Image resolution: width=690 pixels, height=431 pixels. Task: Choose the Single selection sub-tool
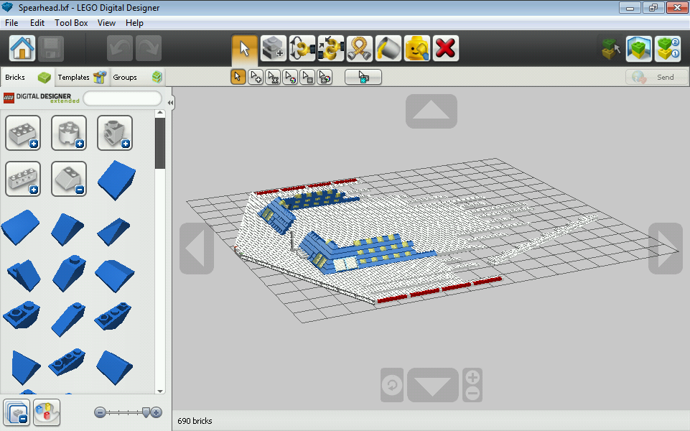coord(238,77)
